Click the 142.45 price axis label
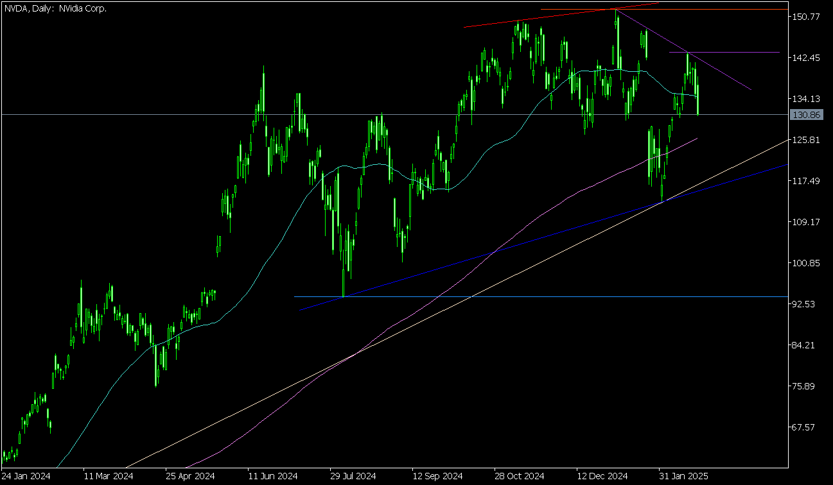Image resolution: width=833 pixels, height=485 pixels. coord(807,58)
